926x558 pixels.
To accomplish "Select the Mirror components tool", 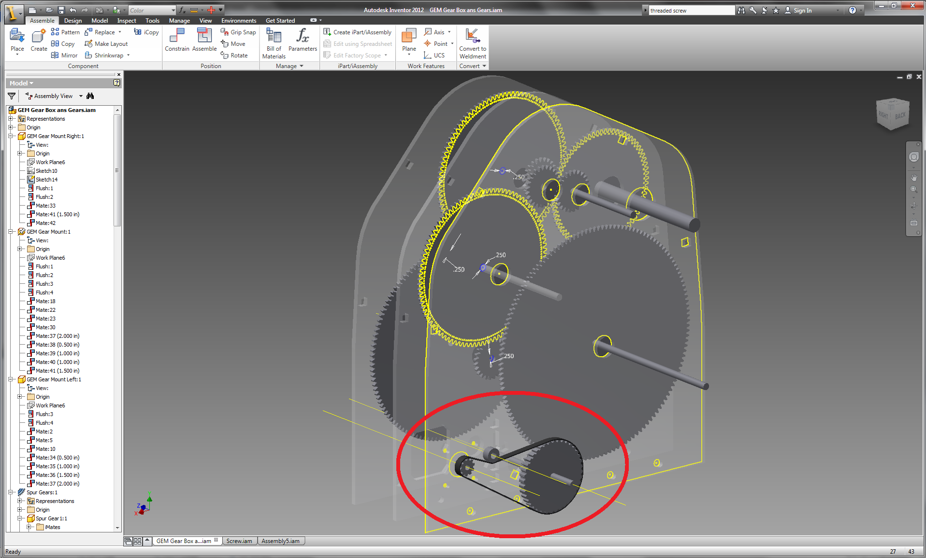I will pos(64,55).
